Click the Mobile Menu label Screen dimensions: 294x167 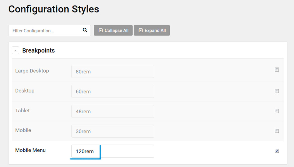coord(30,150)
